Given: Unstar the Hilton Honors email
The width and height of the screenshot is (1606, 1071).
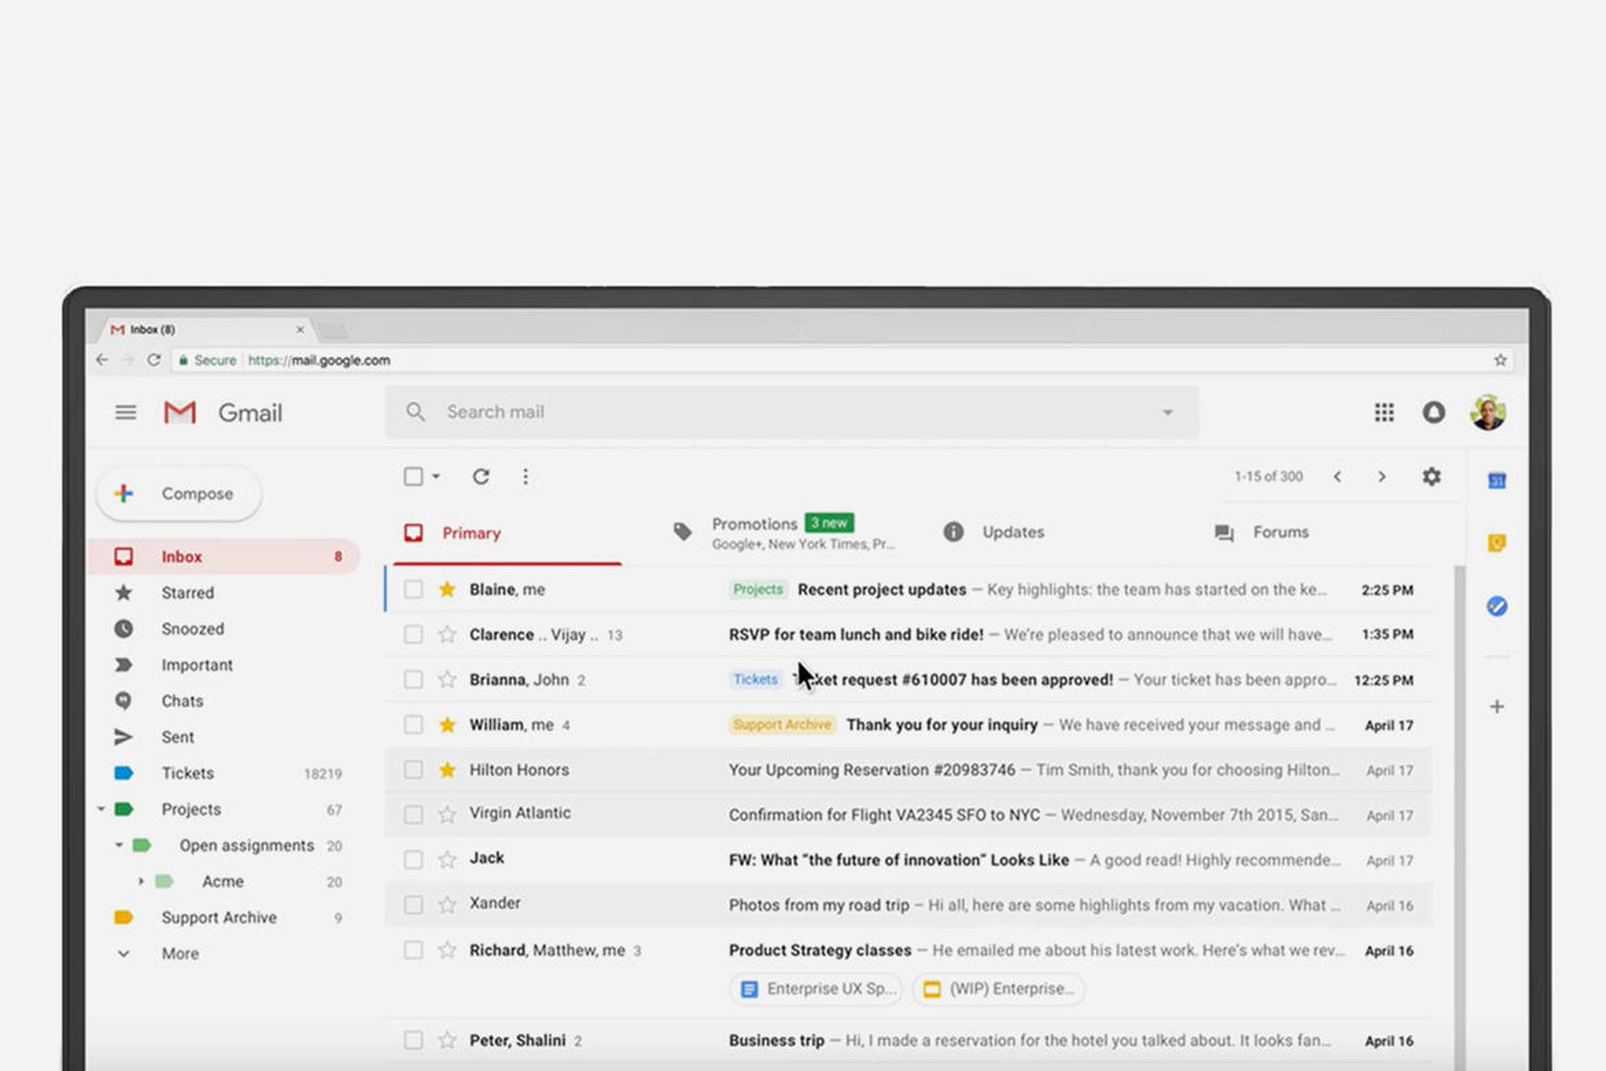Looking at the screenshot, I should [448, 770].
